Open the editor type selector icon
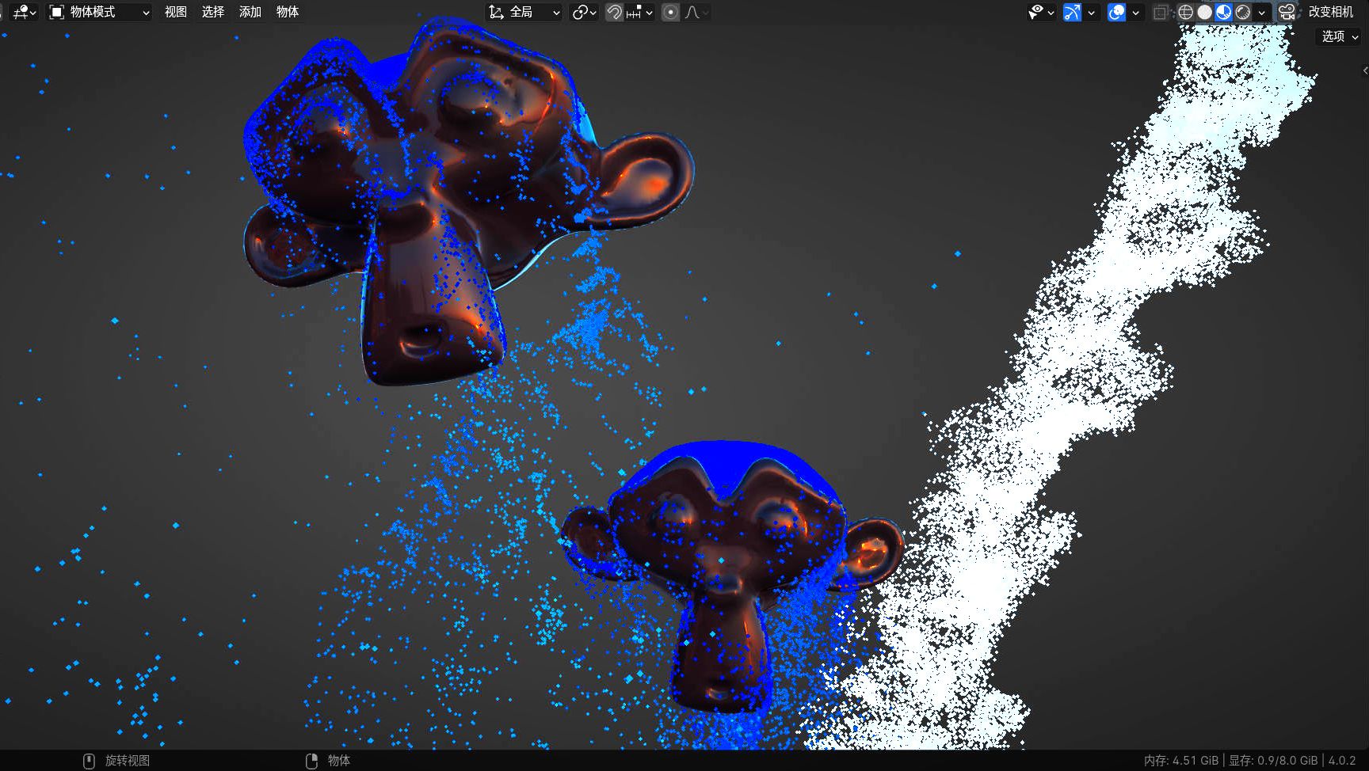 click(24, 12)
